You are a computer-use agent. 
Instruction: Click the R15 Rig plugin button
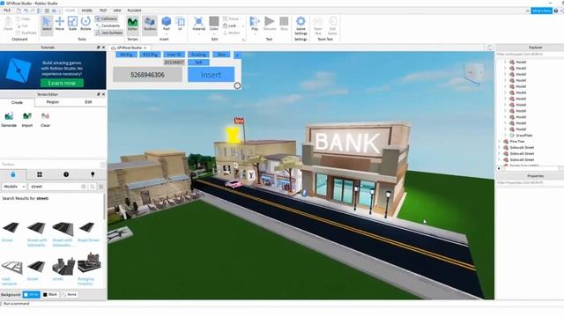(x=150, y=55)
